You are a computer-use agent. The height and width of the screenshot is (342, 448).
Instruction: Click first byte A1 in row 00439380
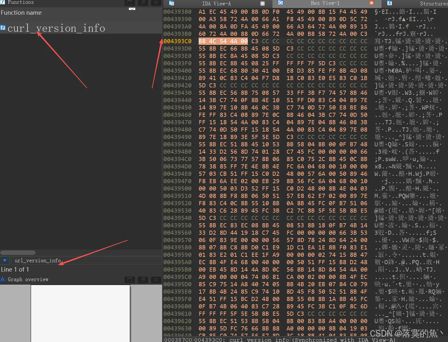[202, 12]
